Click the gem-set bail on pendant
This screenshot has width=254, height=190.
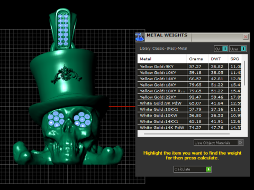coord(63,30)
